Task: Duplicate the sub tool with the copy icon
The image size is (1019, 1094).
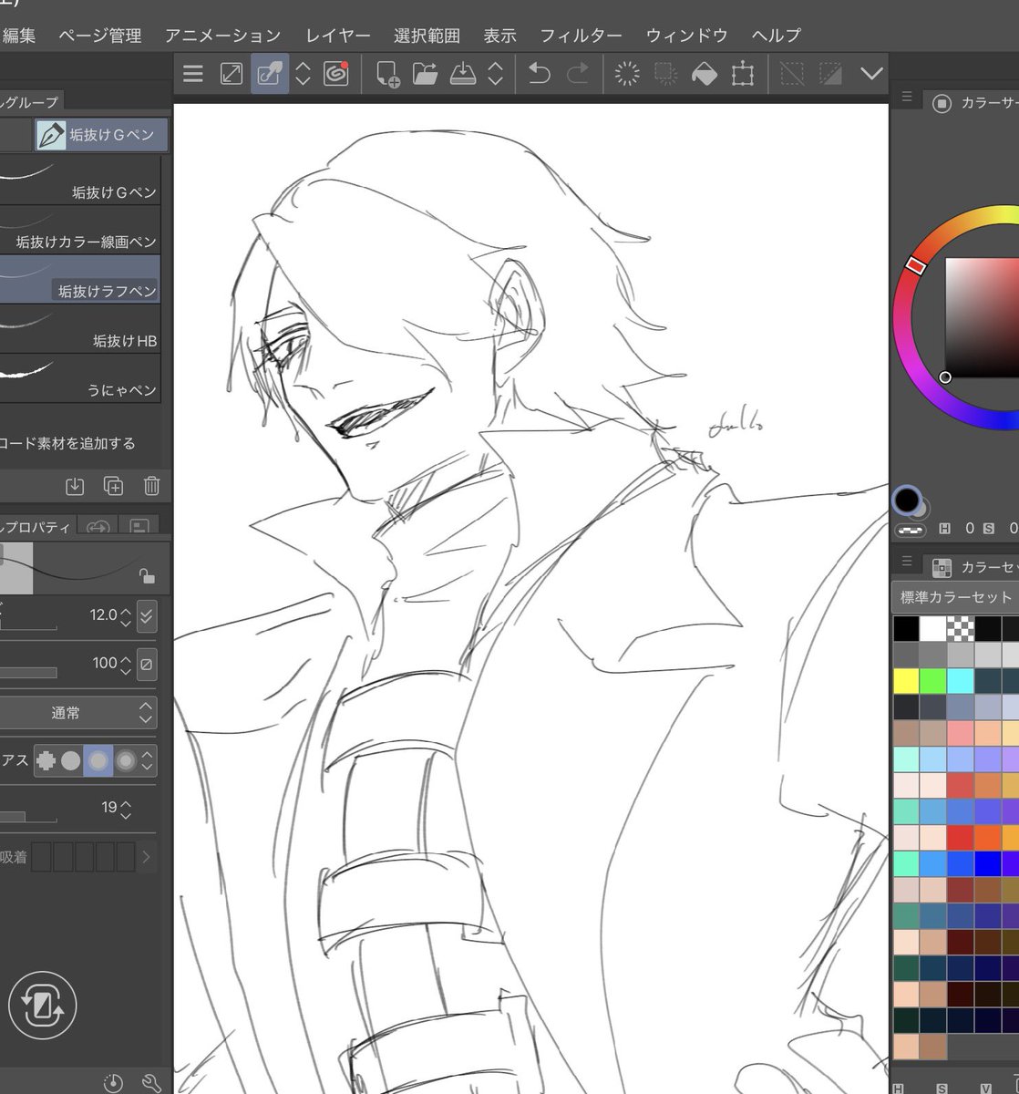Action: 114,486
